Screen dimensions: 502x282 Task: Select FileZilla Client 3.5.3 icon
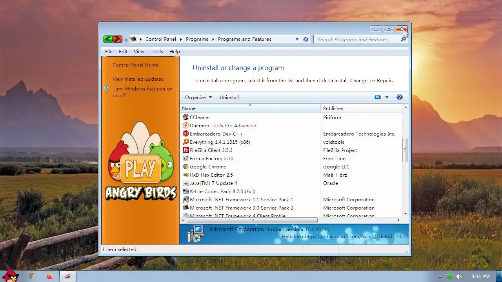click(186, 150)
